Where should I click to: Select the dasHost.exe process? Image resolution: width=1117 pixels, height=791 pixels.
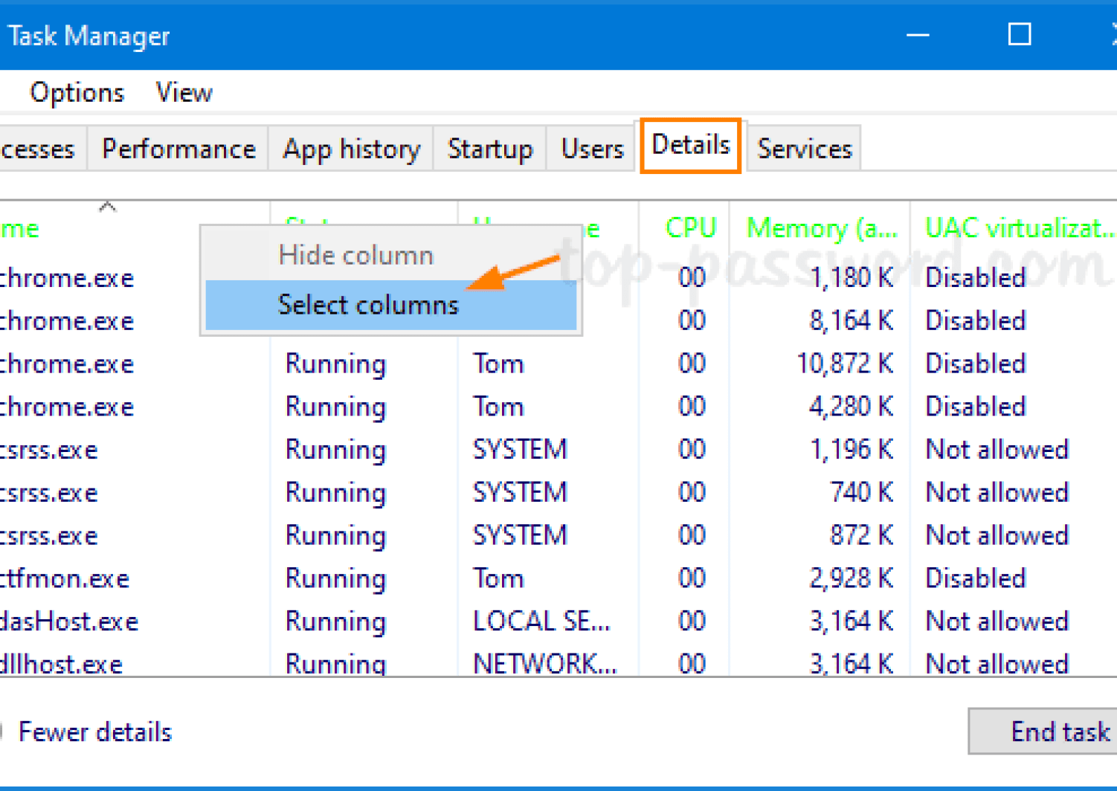71,621
